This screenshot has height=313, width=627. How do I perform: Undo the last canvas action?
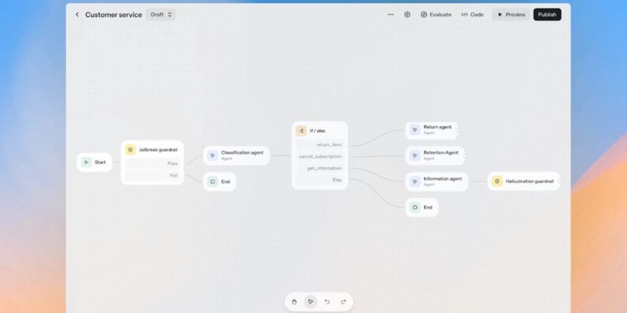[x=327, y=301]
